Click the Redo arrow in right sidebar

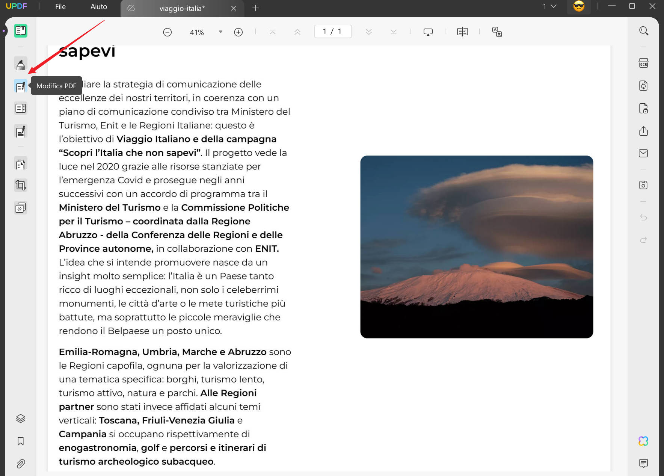coord(643,240)
